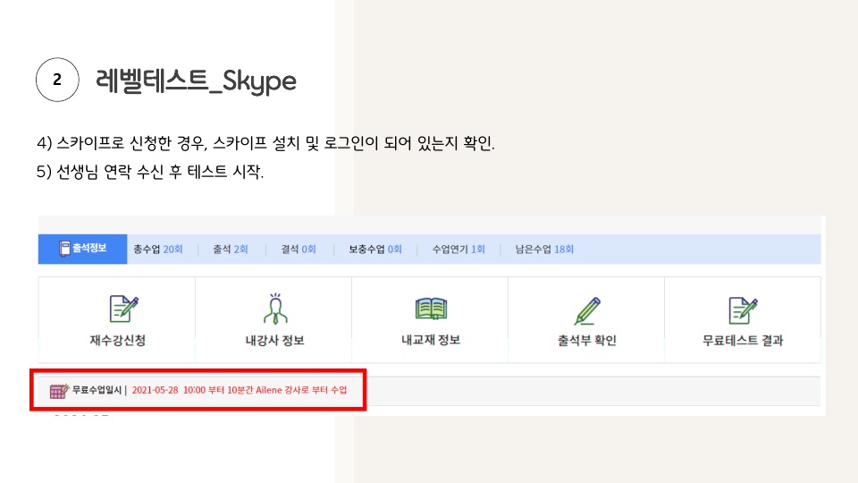This screenshot has height=483, width=858.
Task: Click the red 2021-05-28 free lesson schedule text
Action: 240,391
